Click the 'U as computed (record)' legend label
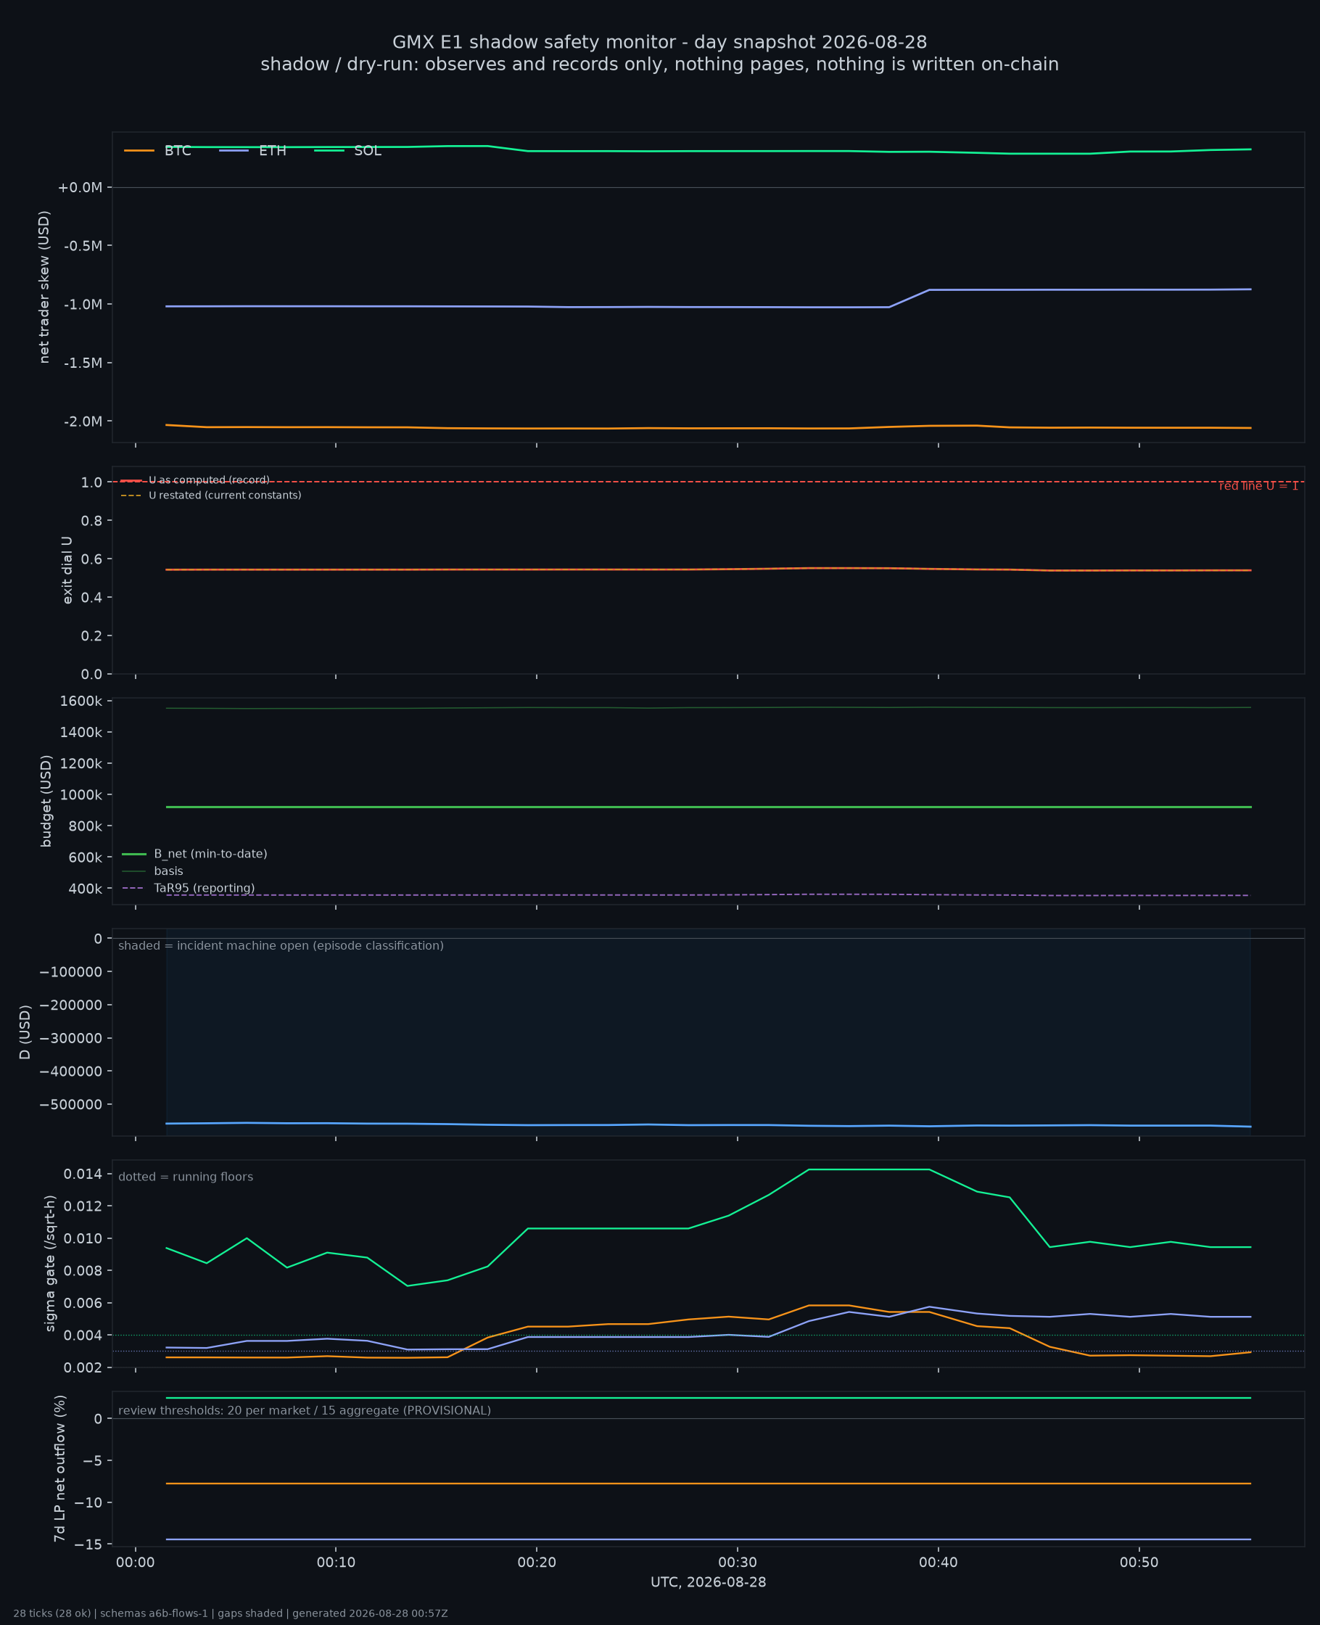This screenshot has width=1320, height=1625. (x=209, y=480)
